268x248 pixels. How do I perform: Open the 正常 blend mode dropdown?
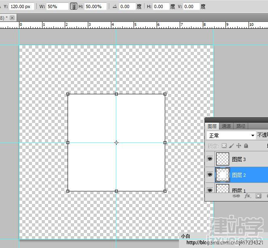coord(231,136)
